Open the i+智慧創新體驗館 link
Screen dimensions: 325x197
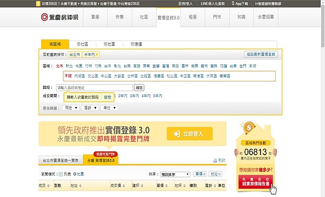(268, 4)
